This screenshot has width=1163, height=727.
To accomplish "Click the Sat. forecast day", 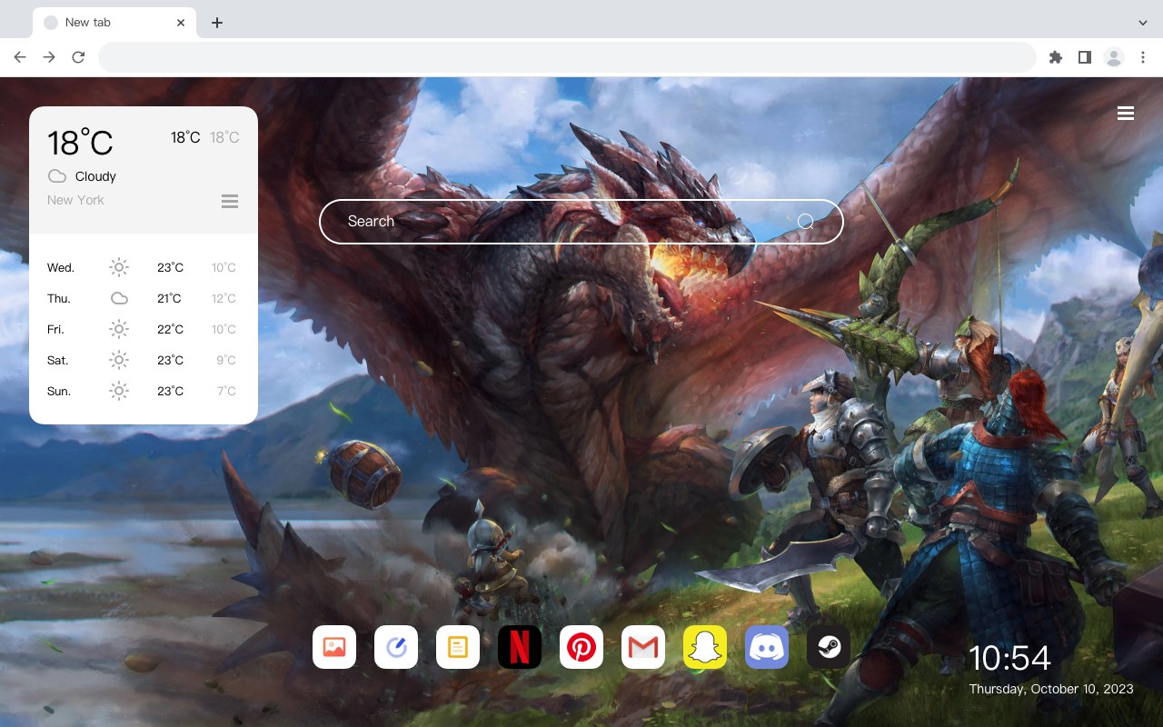I will tap(58, 360).
